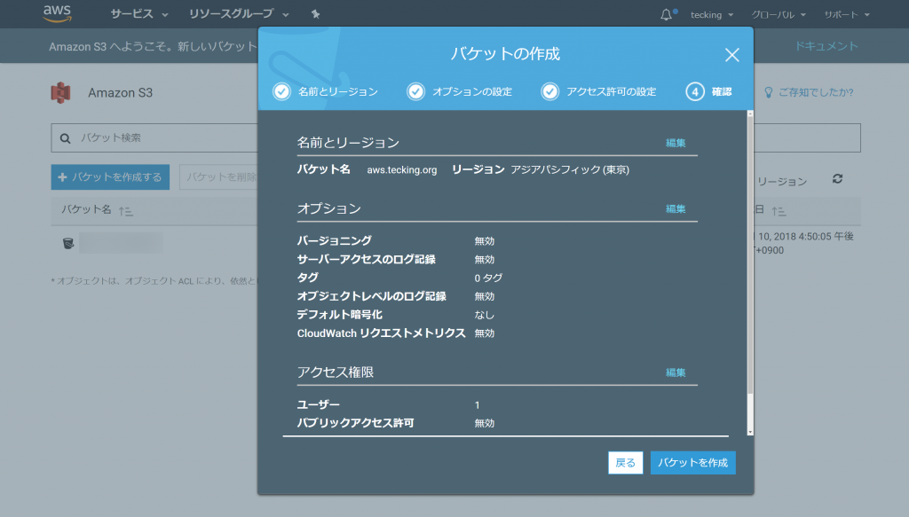Screen dimensions: 909x517
Task: Click 編集 for the オプション section
Action: 676,209
